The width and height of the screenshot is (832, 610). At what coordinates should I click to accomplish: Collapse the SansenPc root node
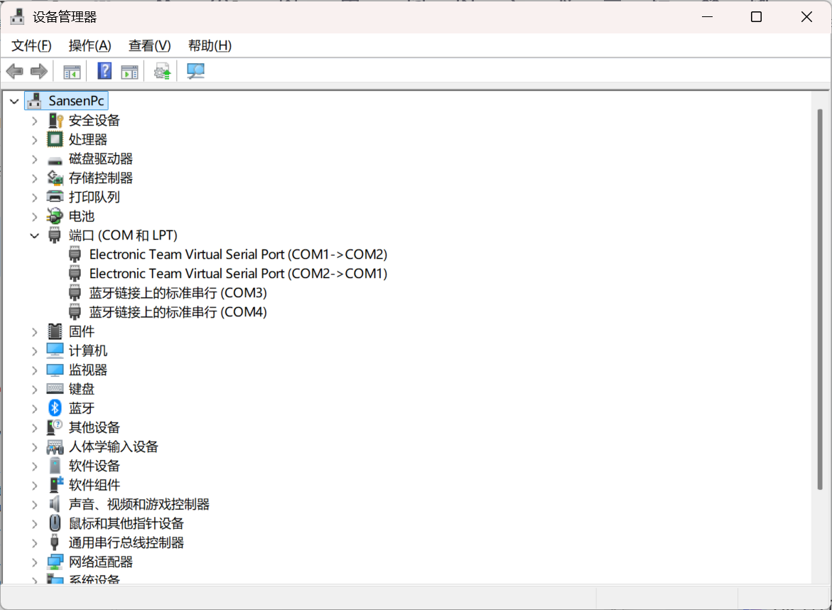pyautogui.click(x=14, y=100)
